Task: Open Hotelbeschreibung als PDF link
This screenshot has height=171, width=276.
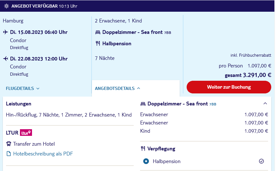Action: [x=43, y=154]
